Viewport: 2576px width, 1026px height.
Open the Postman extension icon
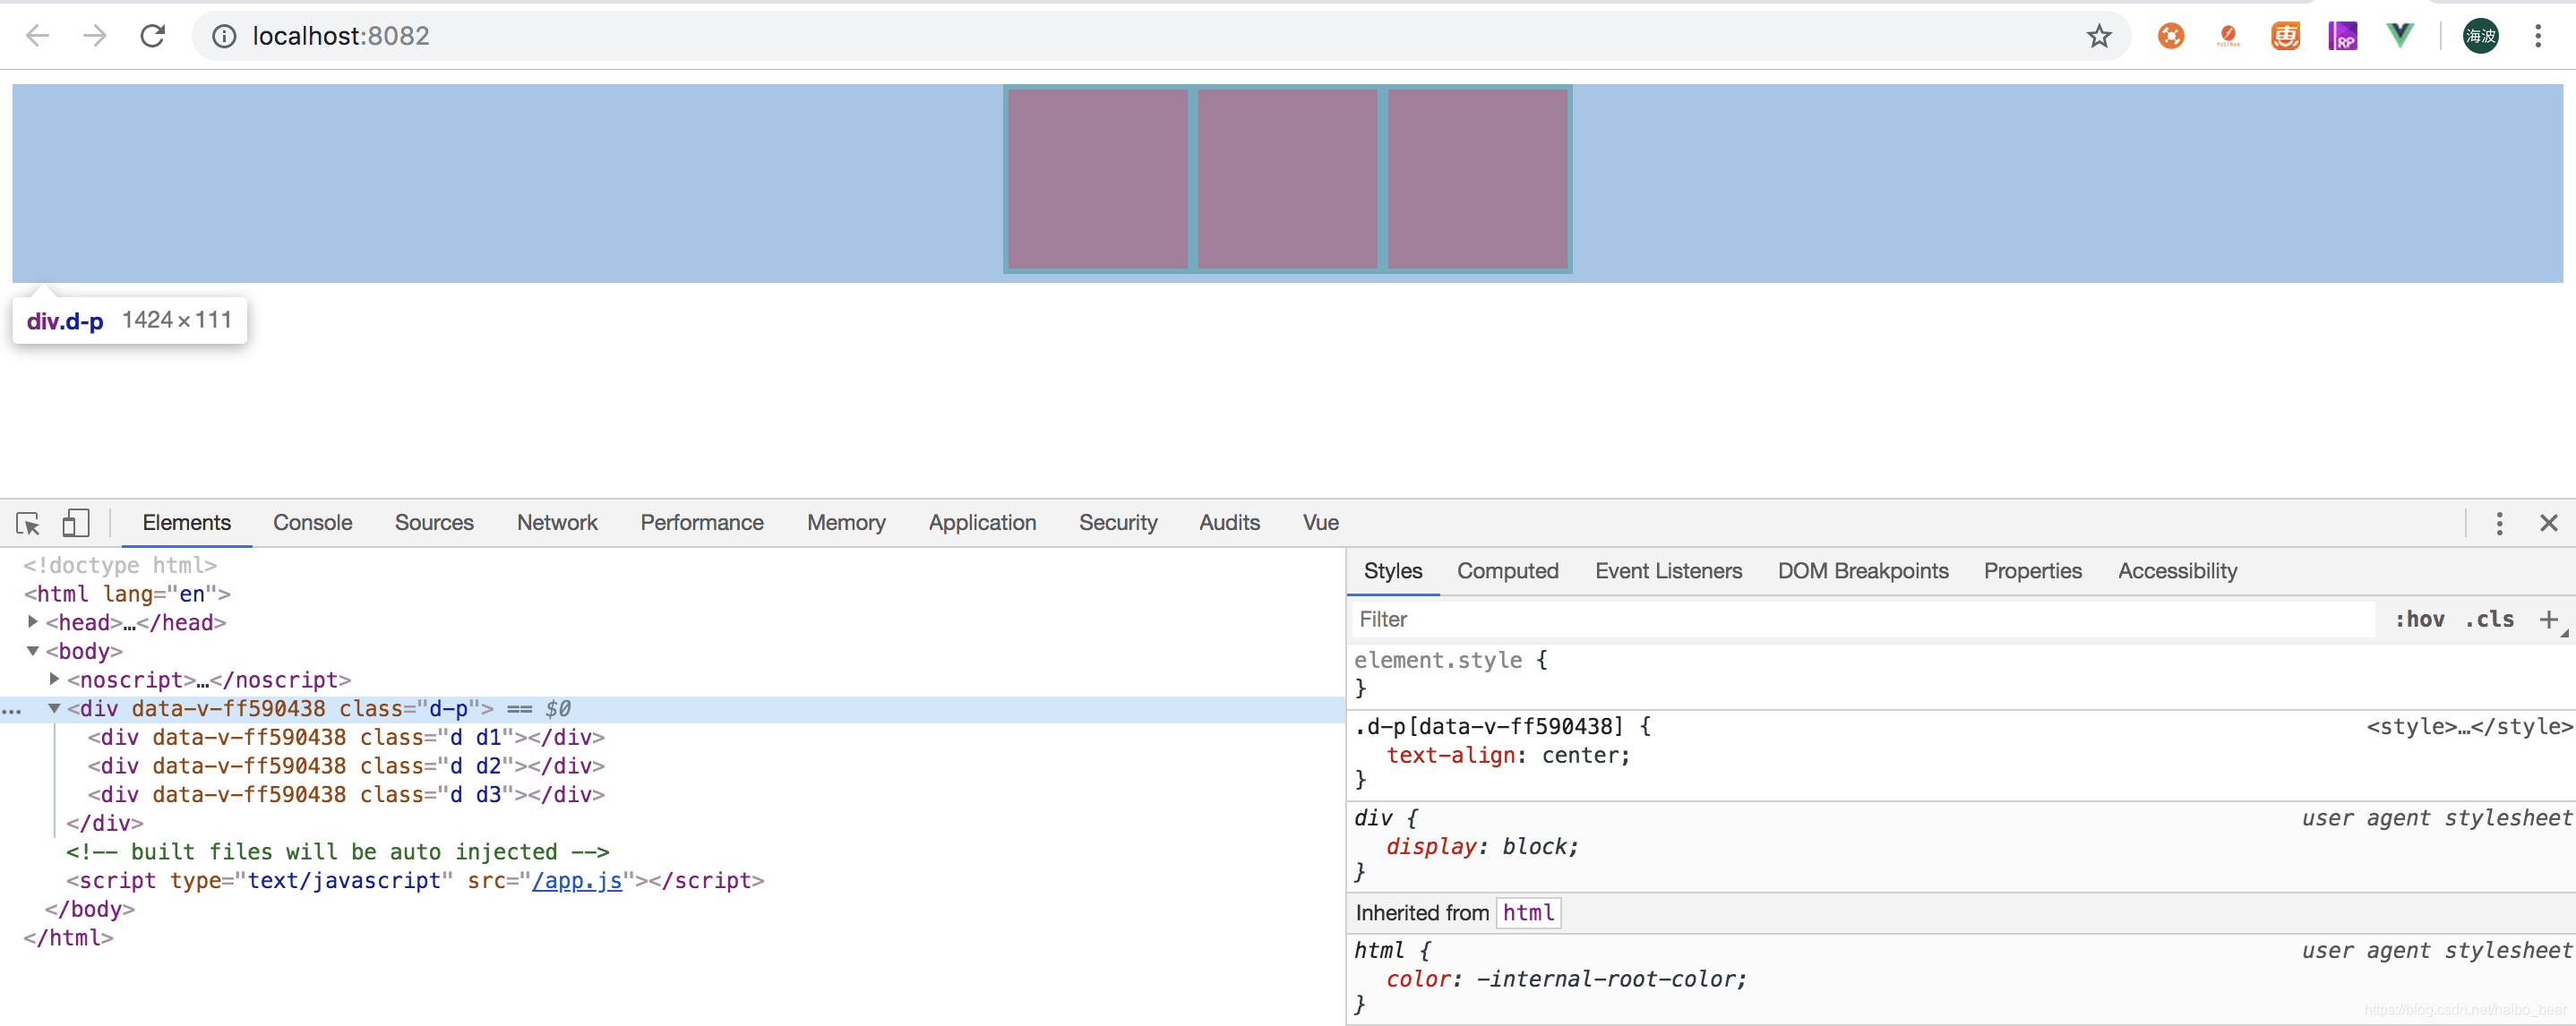tap(2227, 36)
